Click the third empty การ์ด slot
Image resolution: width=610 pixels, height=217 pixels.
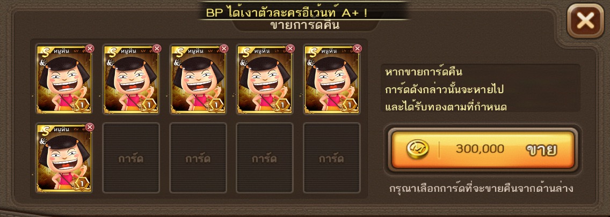(x=265, y=158)
